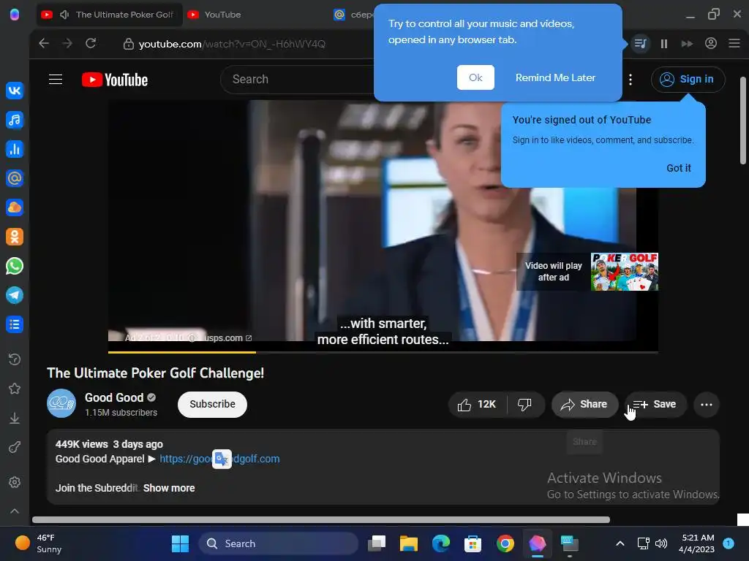
Task: Skip to next track in toolbar
Action: click(687, 44)
